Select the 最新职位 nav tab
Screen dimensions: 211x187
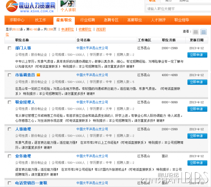64,20
